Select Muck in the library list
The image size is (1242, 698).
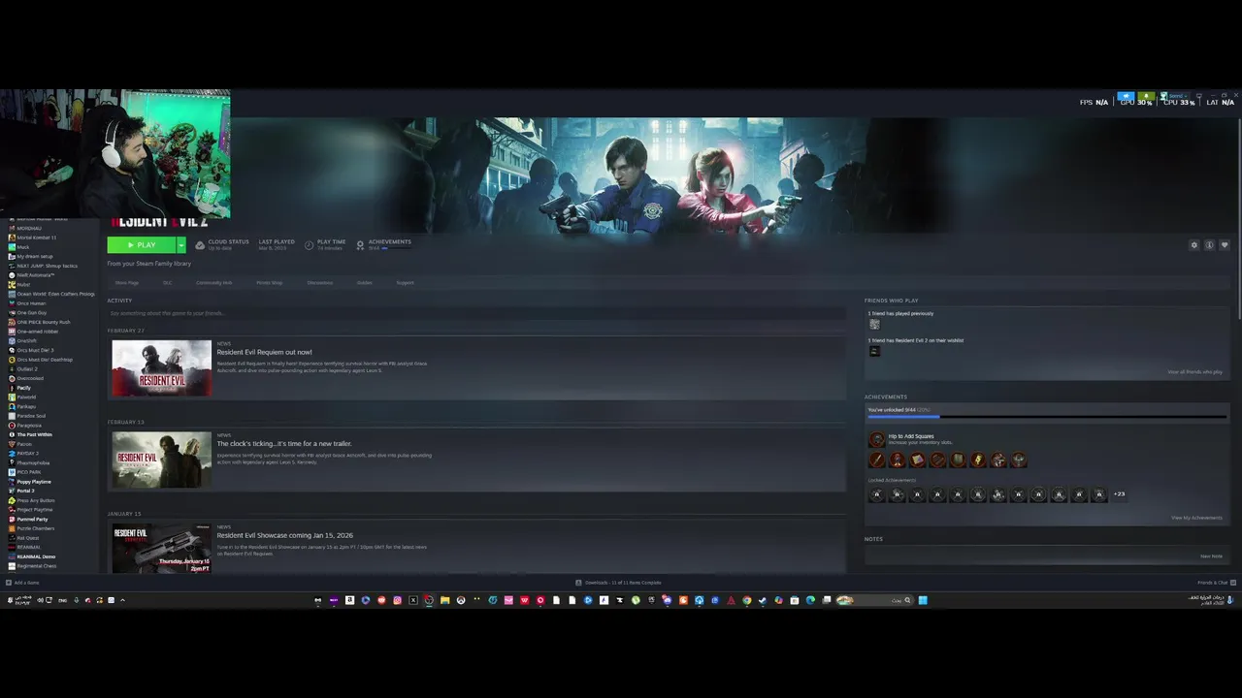pos(22,247)
